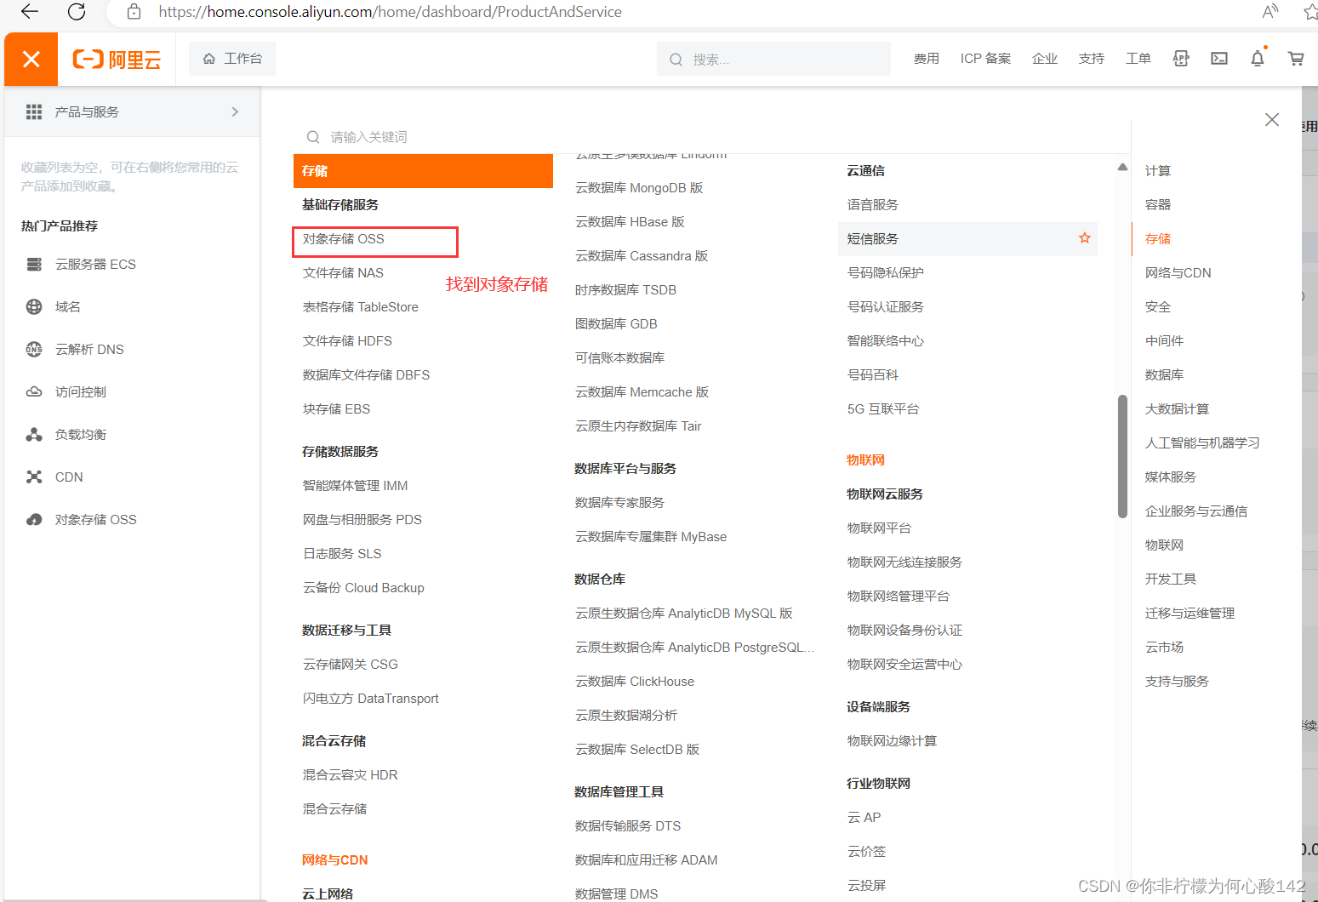
Task: Open the 费用 menu
Action: click(927, 59)
